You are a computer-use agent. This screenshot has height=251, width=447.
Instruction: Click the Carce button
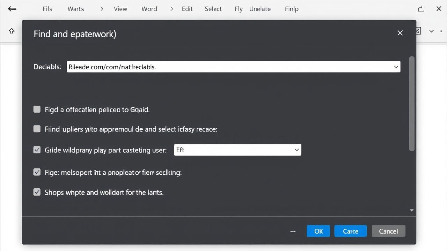351,231
